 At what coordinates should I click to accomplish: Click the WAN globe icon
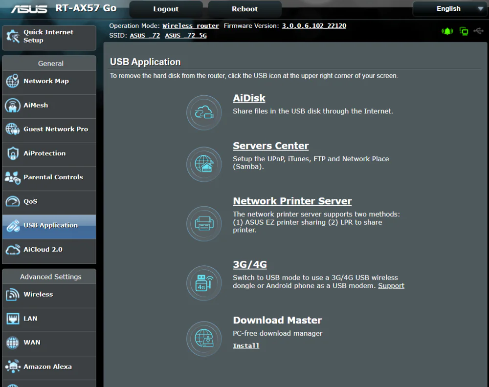coord(13,343)
